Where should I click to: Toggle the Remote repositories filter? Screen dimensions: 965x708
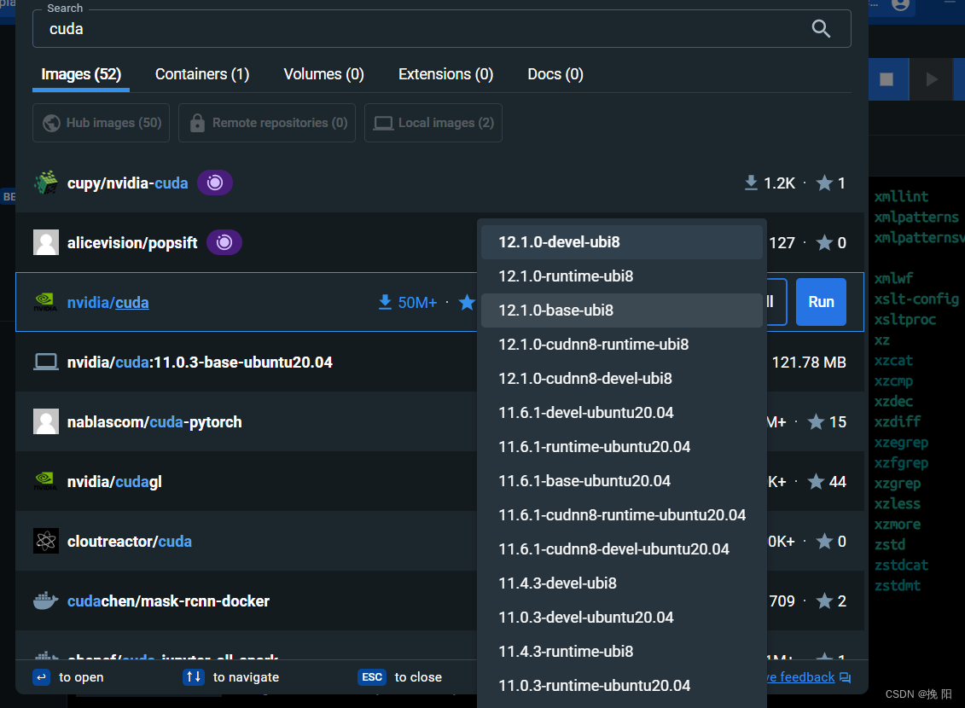tap(266, 122)
